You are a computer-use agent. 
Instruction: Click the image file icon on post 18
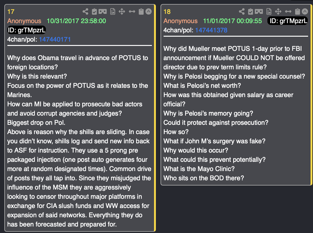click(269, 12)
